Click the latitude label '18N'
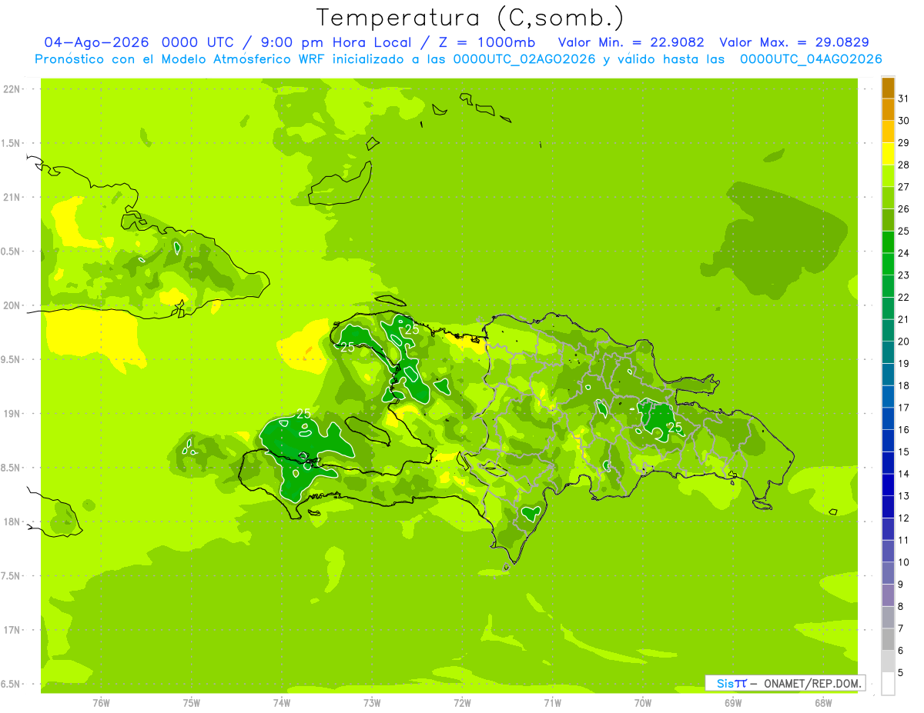The width and height of the screenshot is (924, 713). 12,521
